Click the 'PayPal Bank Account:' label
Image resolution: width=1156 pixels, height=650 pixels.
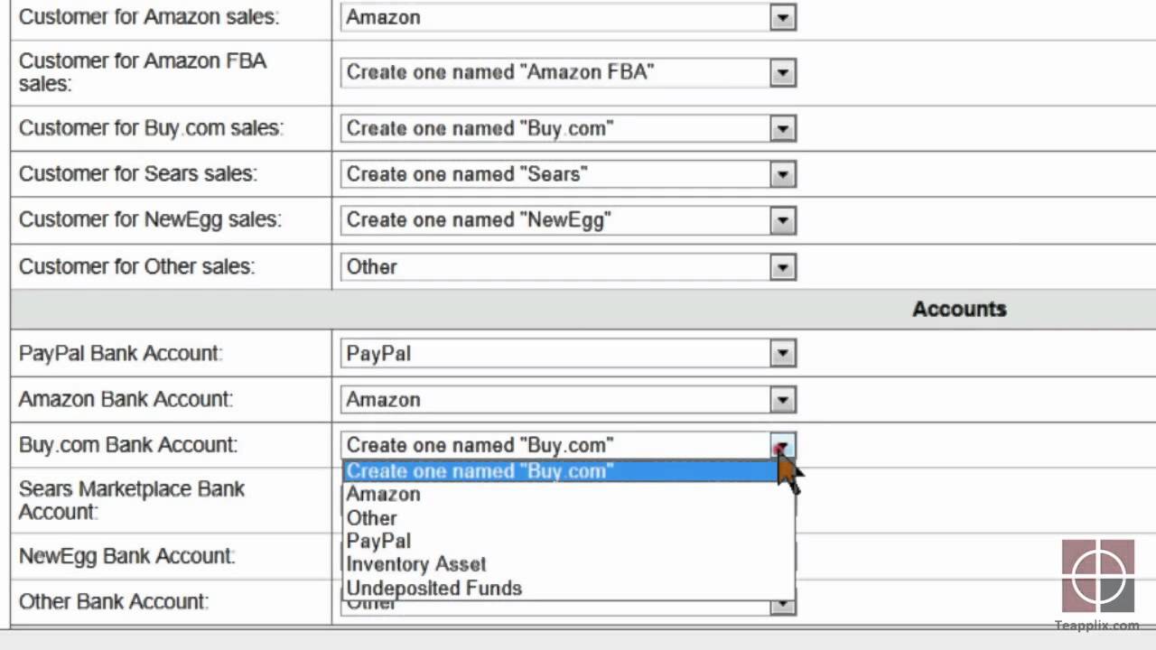pyautogui.click(x=120, y=354)
